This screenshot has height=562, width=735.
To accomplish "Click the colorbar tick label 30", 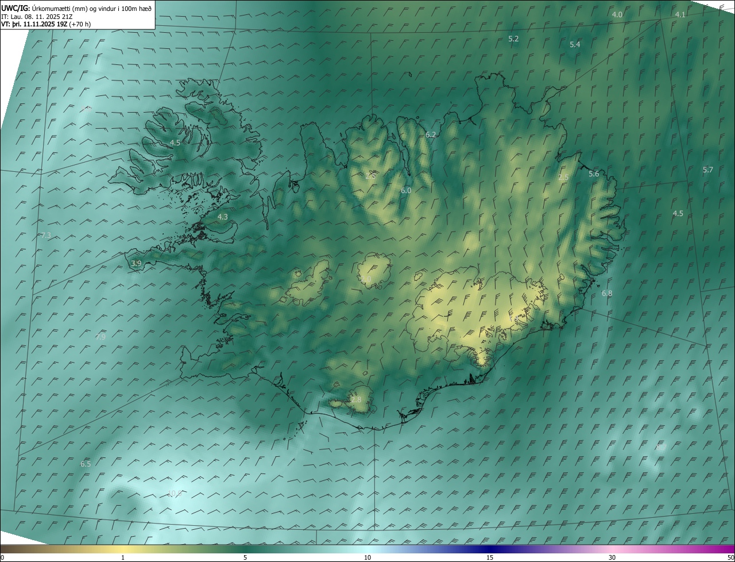I will [612, 557].
